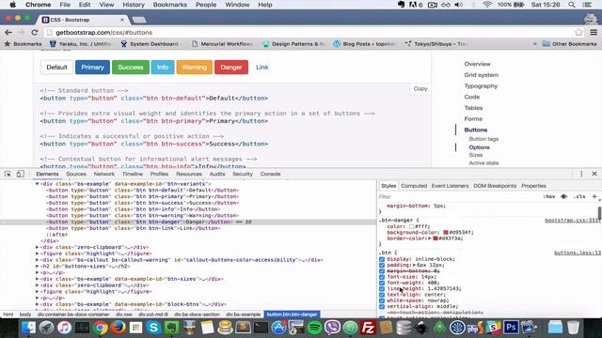Uncheck the display: inline-block property
Viewport: 602px width, 338px height.
[382, 259]
